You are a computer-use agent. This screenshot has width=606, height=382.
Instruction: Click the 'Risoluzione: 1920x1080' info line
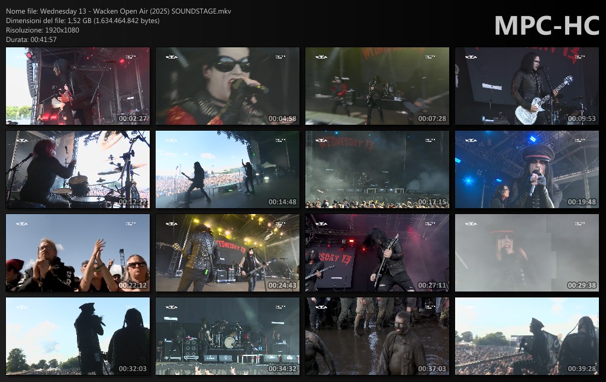point(43,30)
